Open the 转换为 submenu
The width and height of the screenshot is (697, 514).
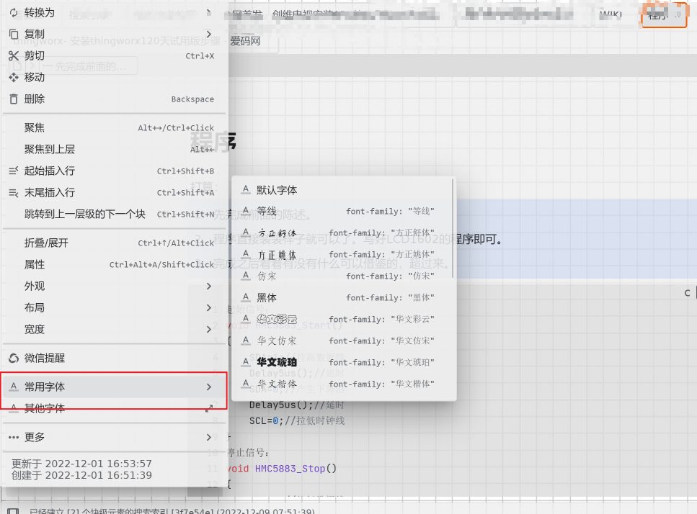pyautogui.click(x=115, y=12)
